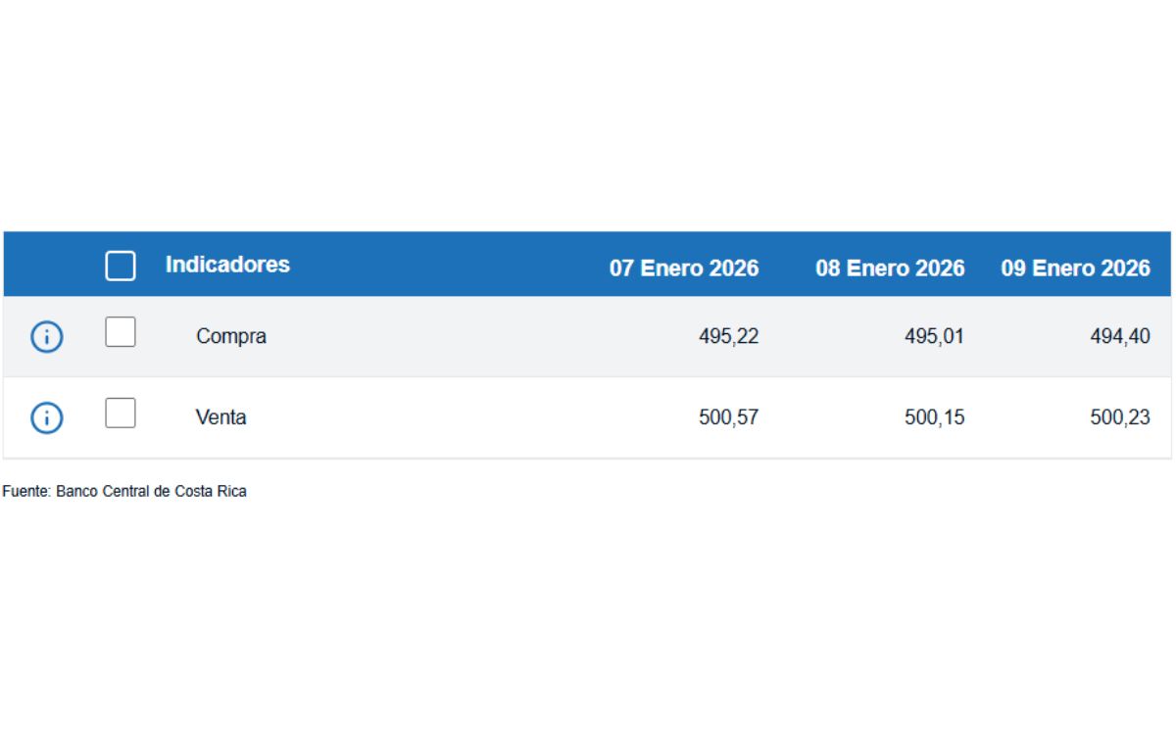1176x732 pixels.
Task: Toggle select-all checkbox beside Indicadores header
Action: 121,266
